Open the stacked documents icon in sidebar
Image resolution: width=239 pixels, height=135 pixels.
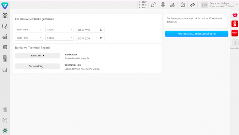5,47
